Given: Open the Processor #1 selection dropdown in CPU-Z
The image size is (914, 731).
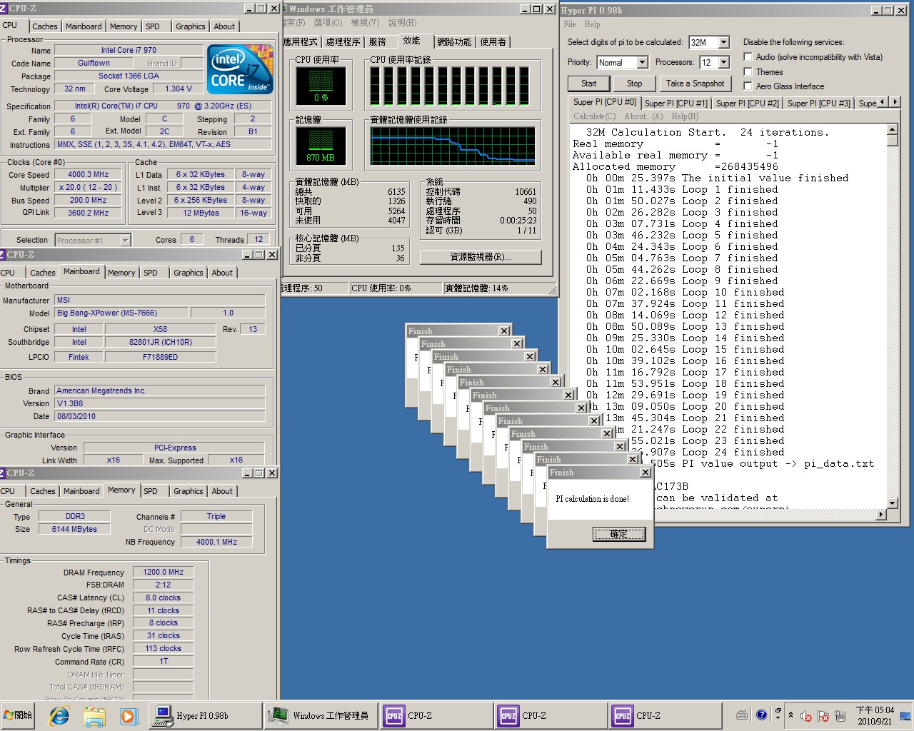Looking at the screenshot, I should 125,241.
